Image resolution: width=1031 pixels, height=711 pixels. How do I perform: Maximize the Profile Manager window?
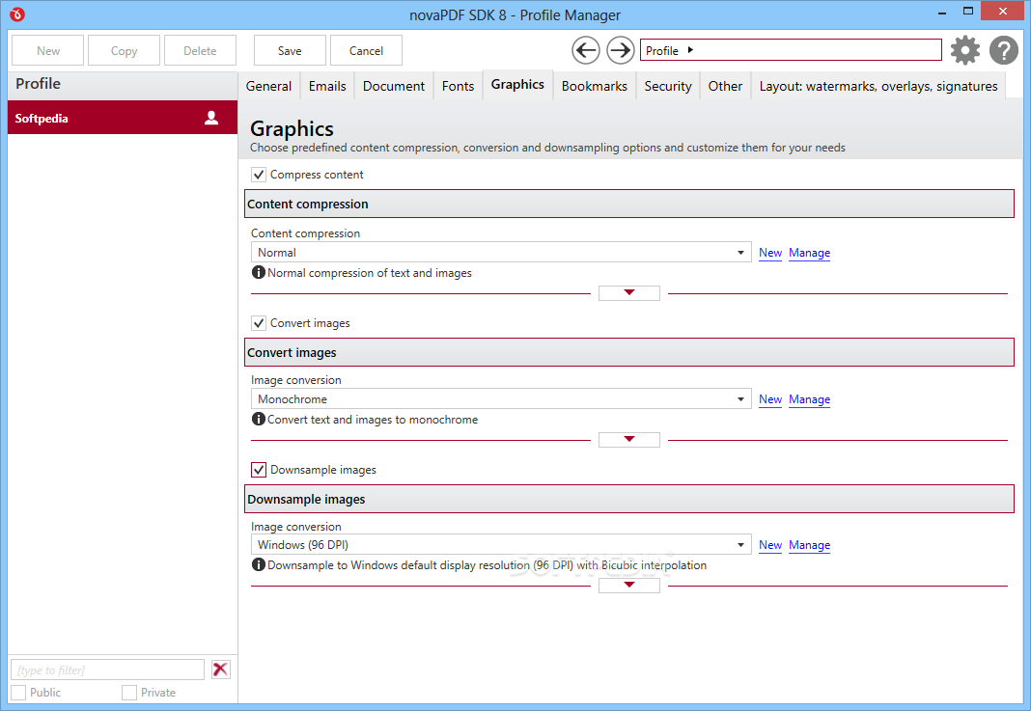click(968, 12)
